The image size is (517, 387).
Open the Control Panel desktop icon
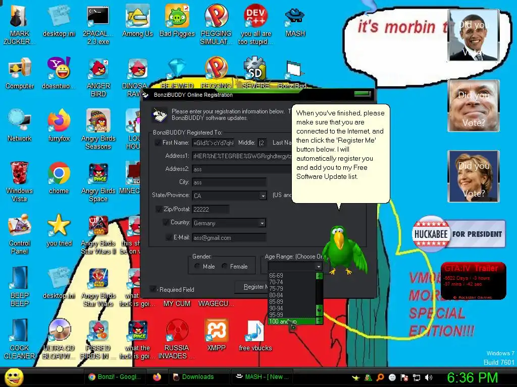[20, 234]
